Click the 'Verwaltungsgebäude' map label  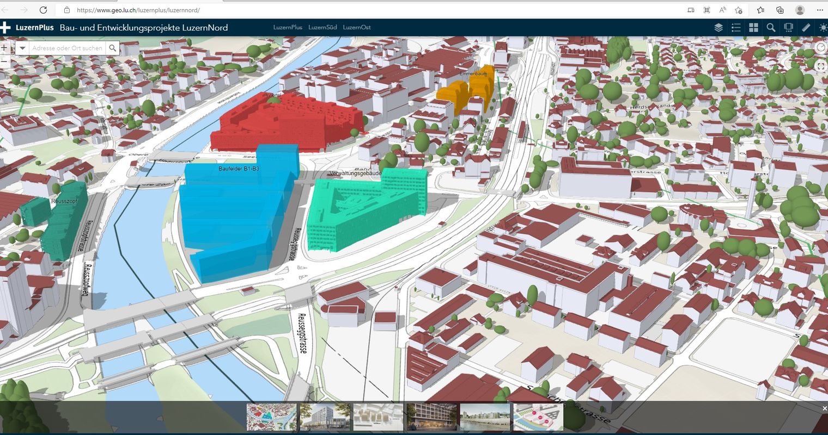355,173
